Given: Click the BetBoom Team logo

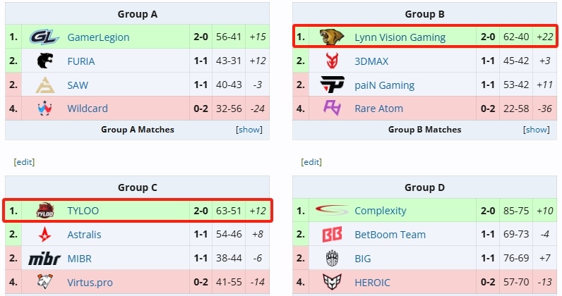Looking at the screenshot, I should coord(333,235).
